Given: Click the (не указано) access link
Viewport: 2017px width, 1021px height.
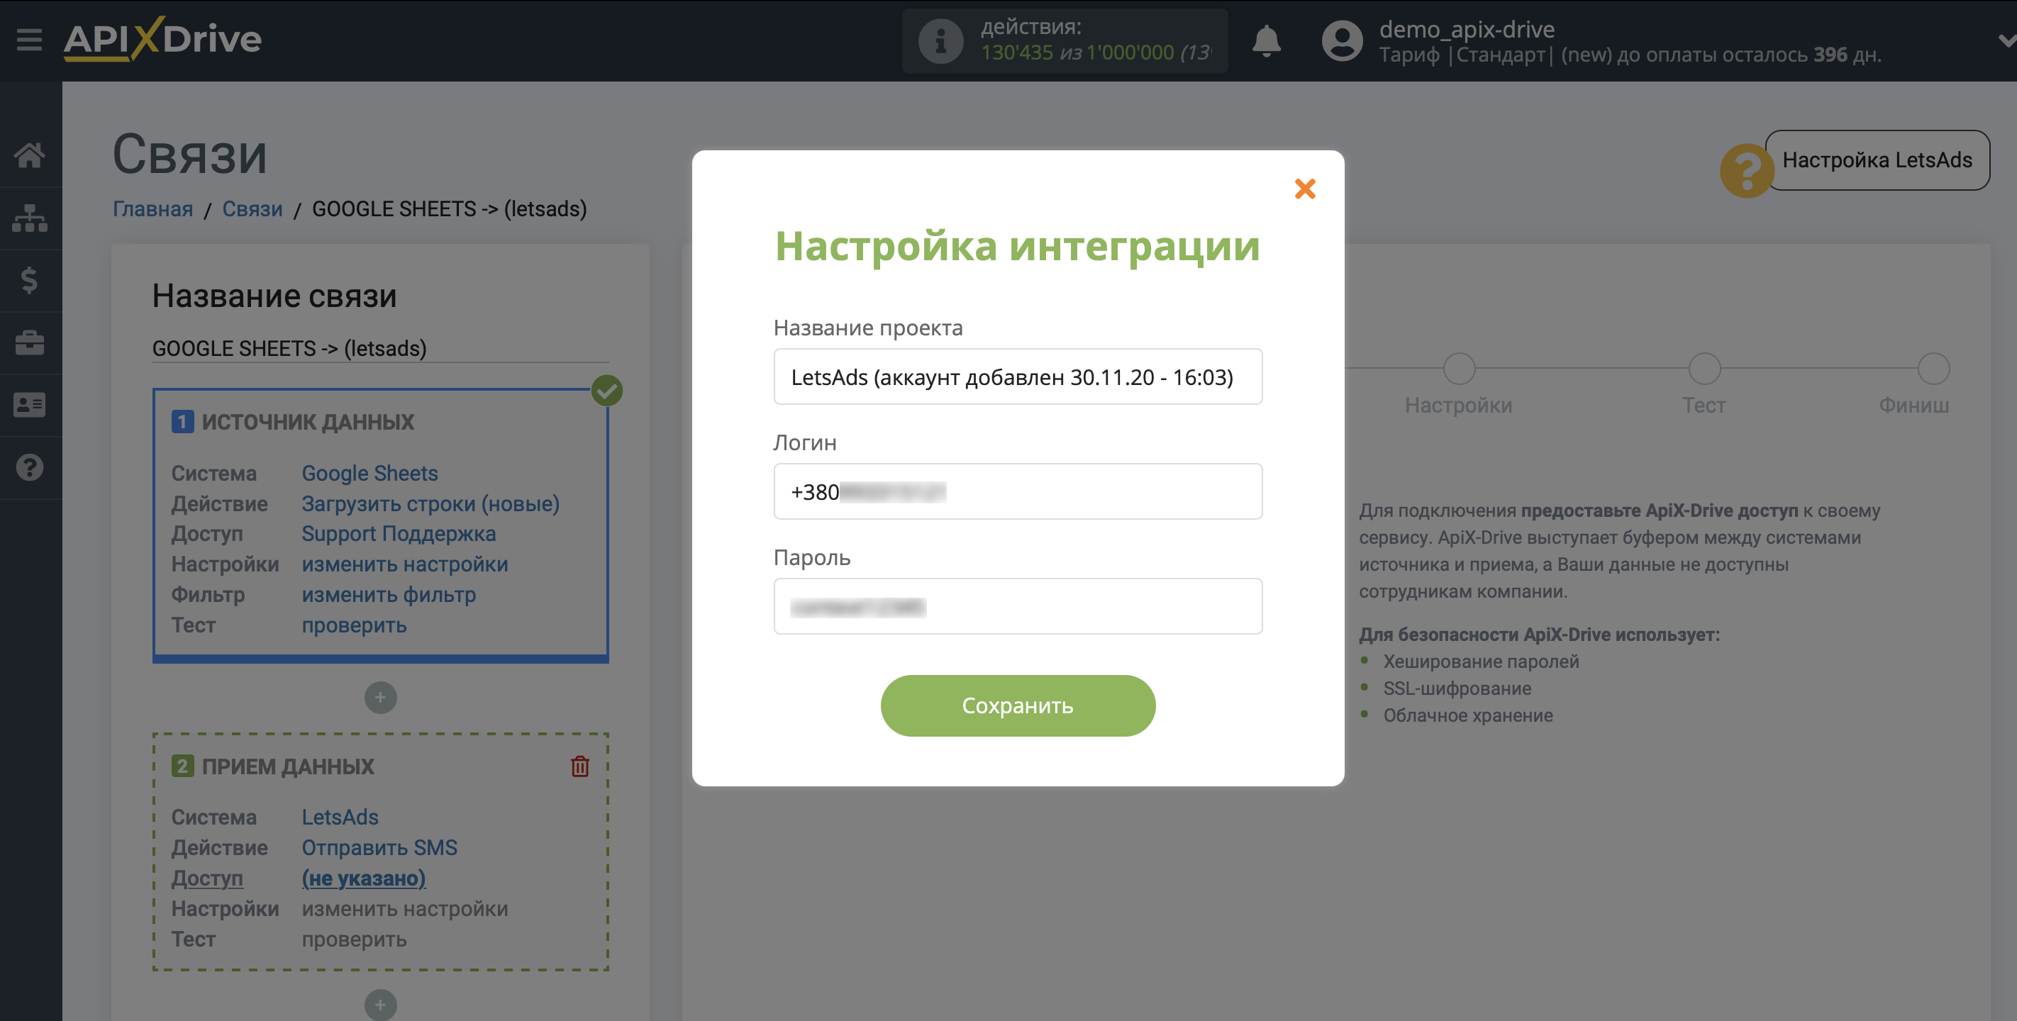Looking at the screenshot, I should tap(363, 878).
